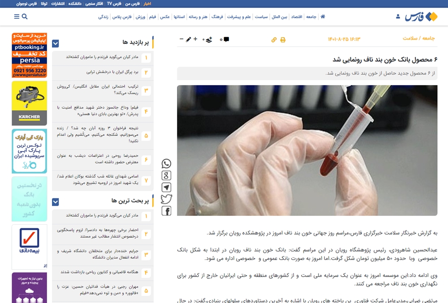The image size is (448, 303).
Task: Open فرهنگ menu item
Action: [x=217, y=17]
